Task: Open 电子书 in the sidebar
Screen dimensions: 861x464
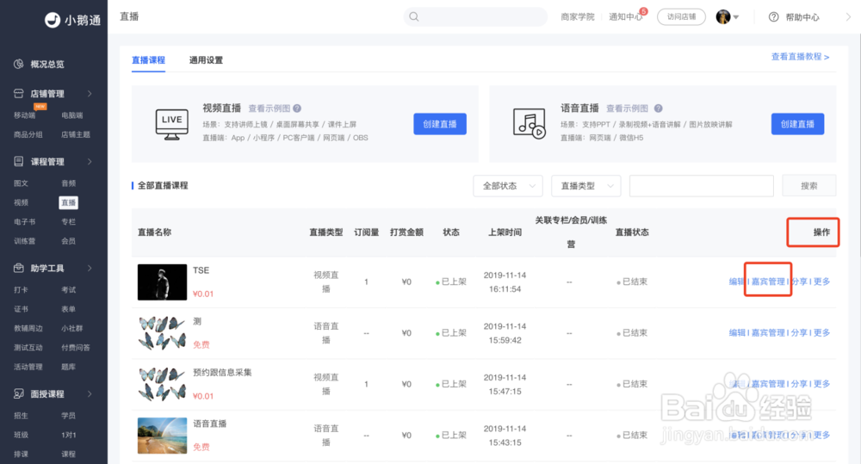Action: tap(24, 222)
